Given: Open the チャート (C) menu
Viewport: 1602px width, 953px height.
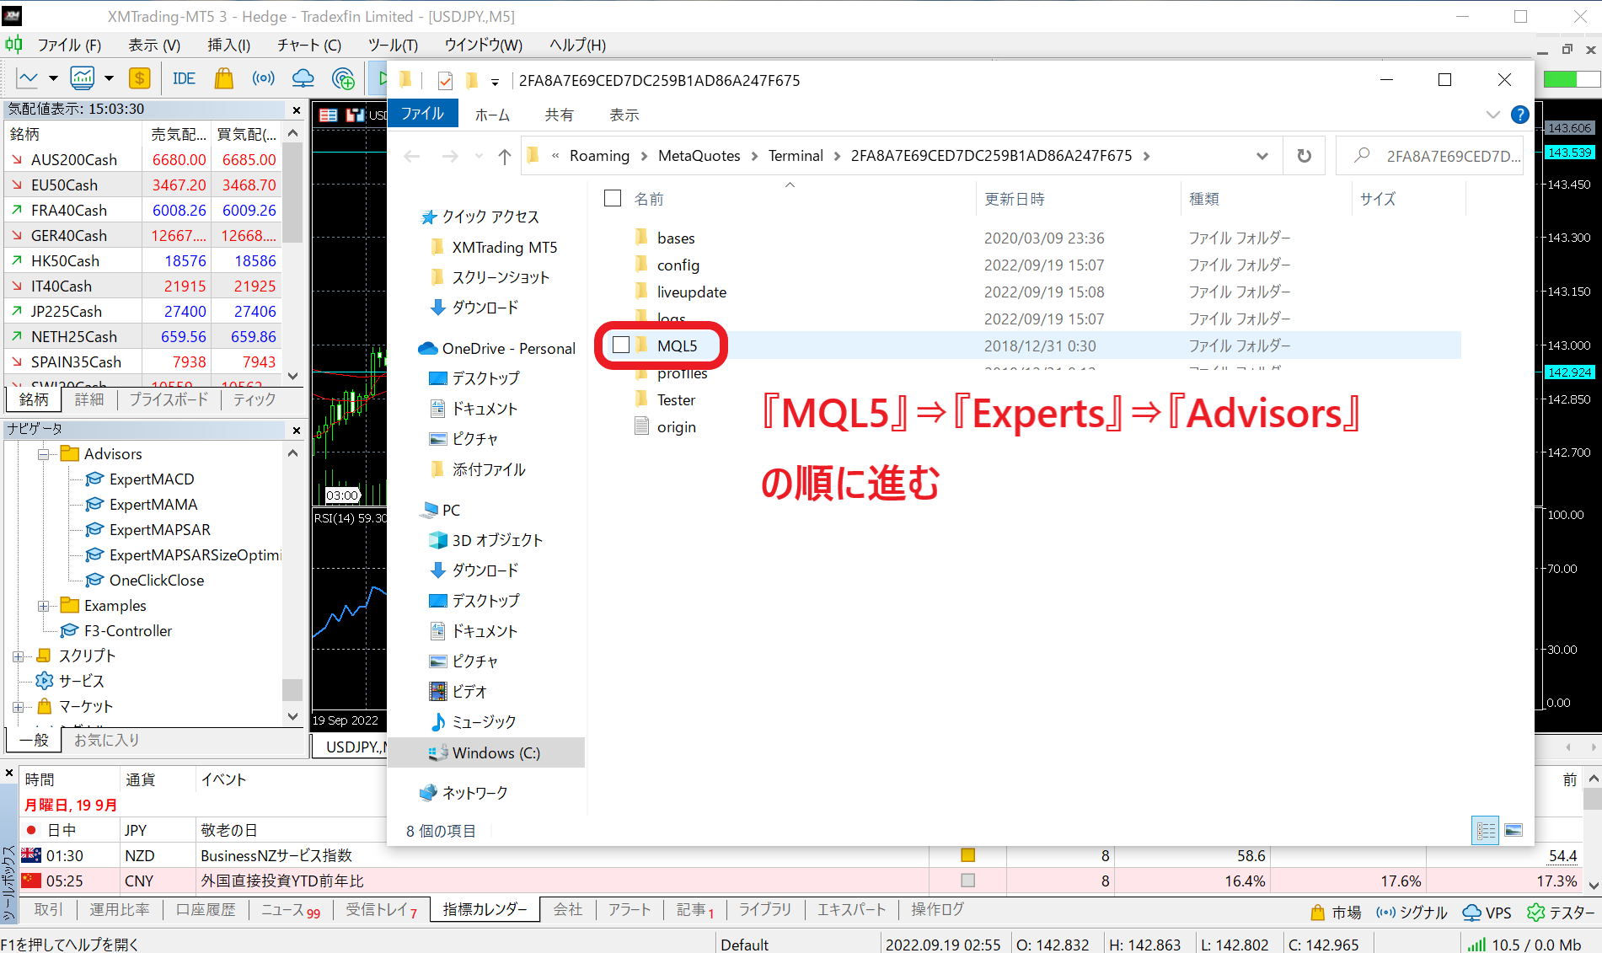Looking at the screenshot, I should coord(309,45).
